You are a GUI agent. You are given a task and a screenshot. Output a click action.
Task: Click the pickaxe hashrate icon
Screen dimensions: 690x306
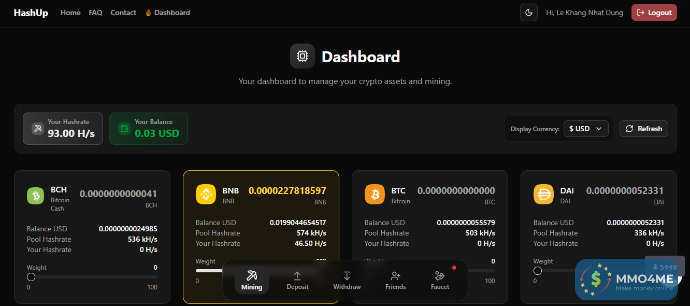point(37,129)
